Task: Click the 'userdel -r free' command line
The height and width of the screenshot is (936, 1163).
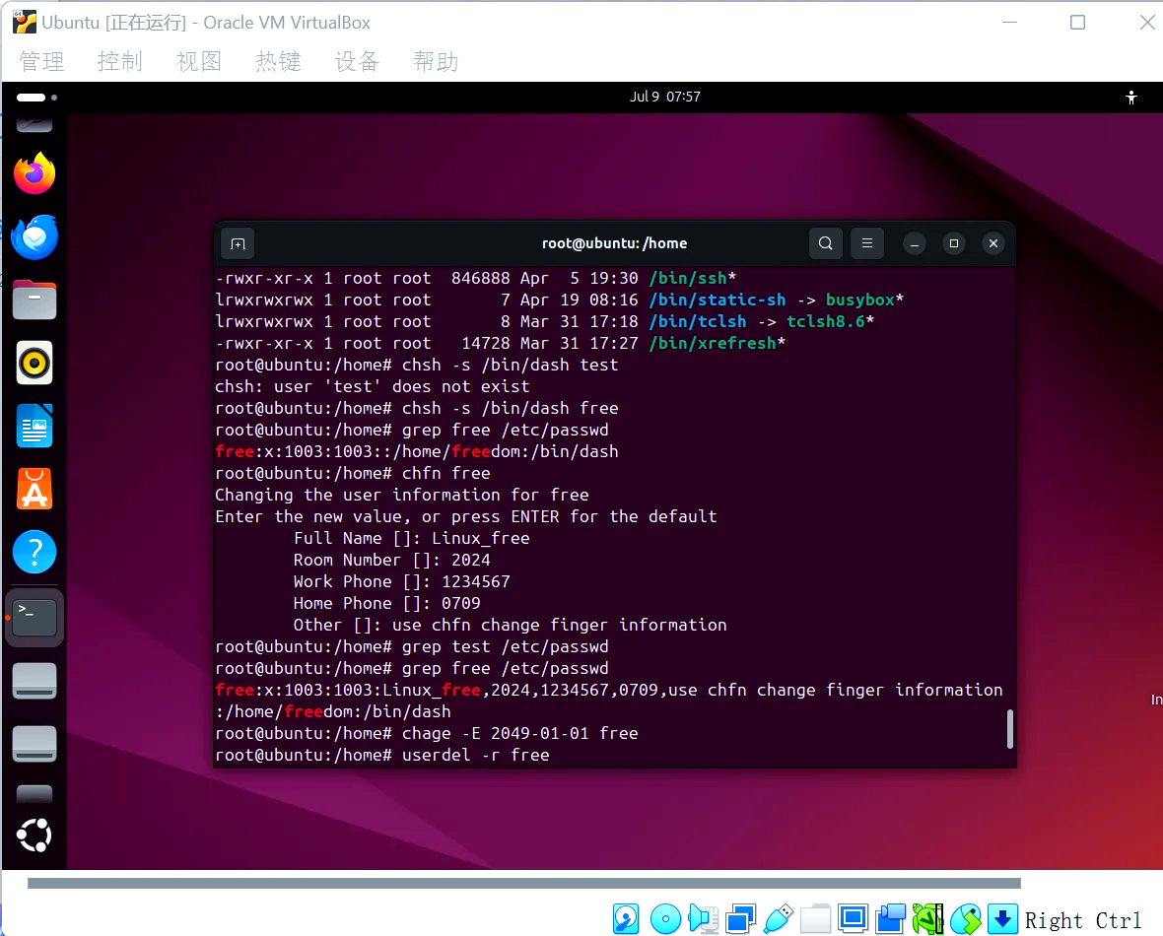Action: pos(382,755)
